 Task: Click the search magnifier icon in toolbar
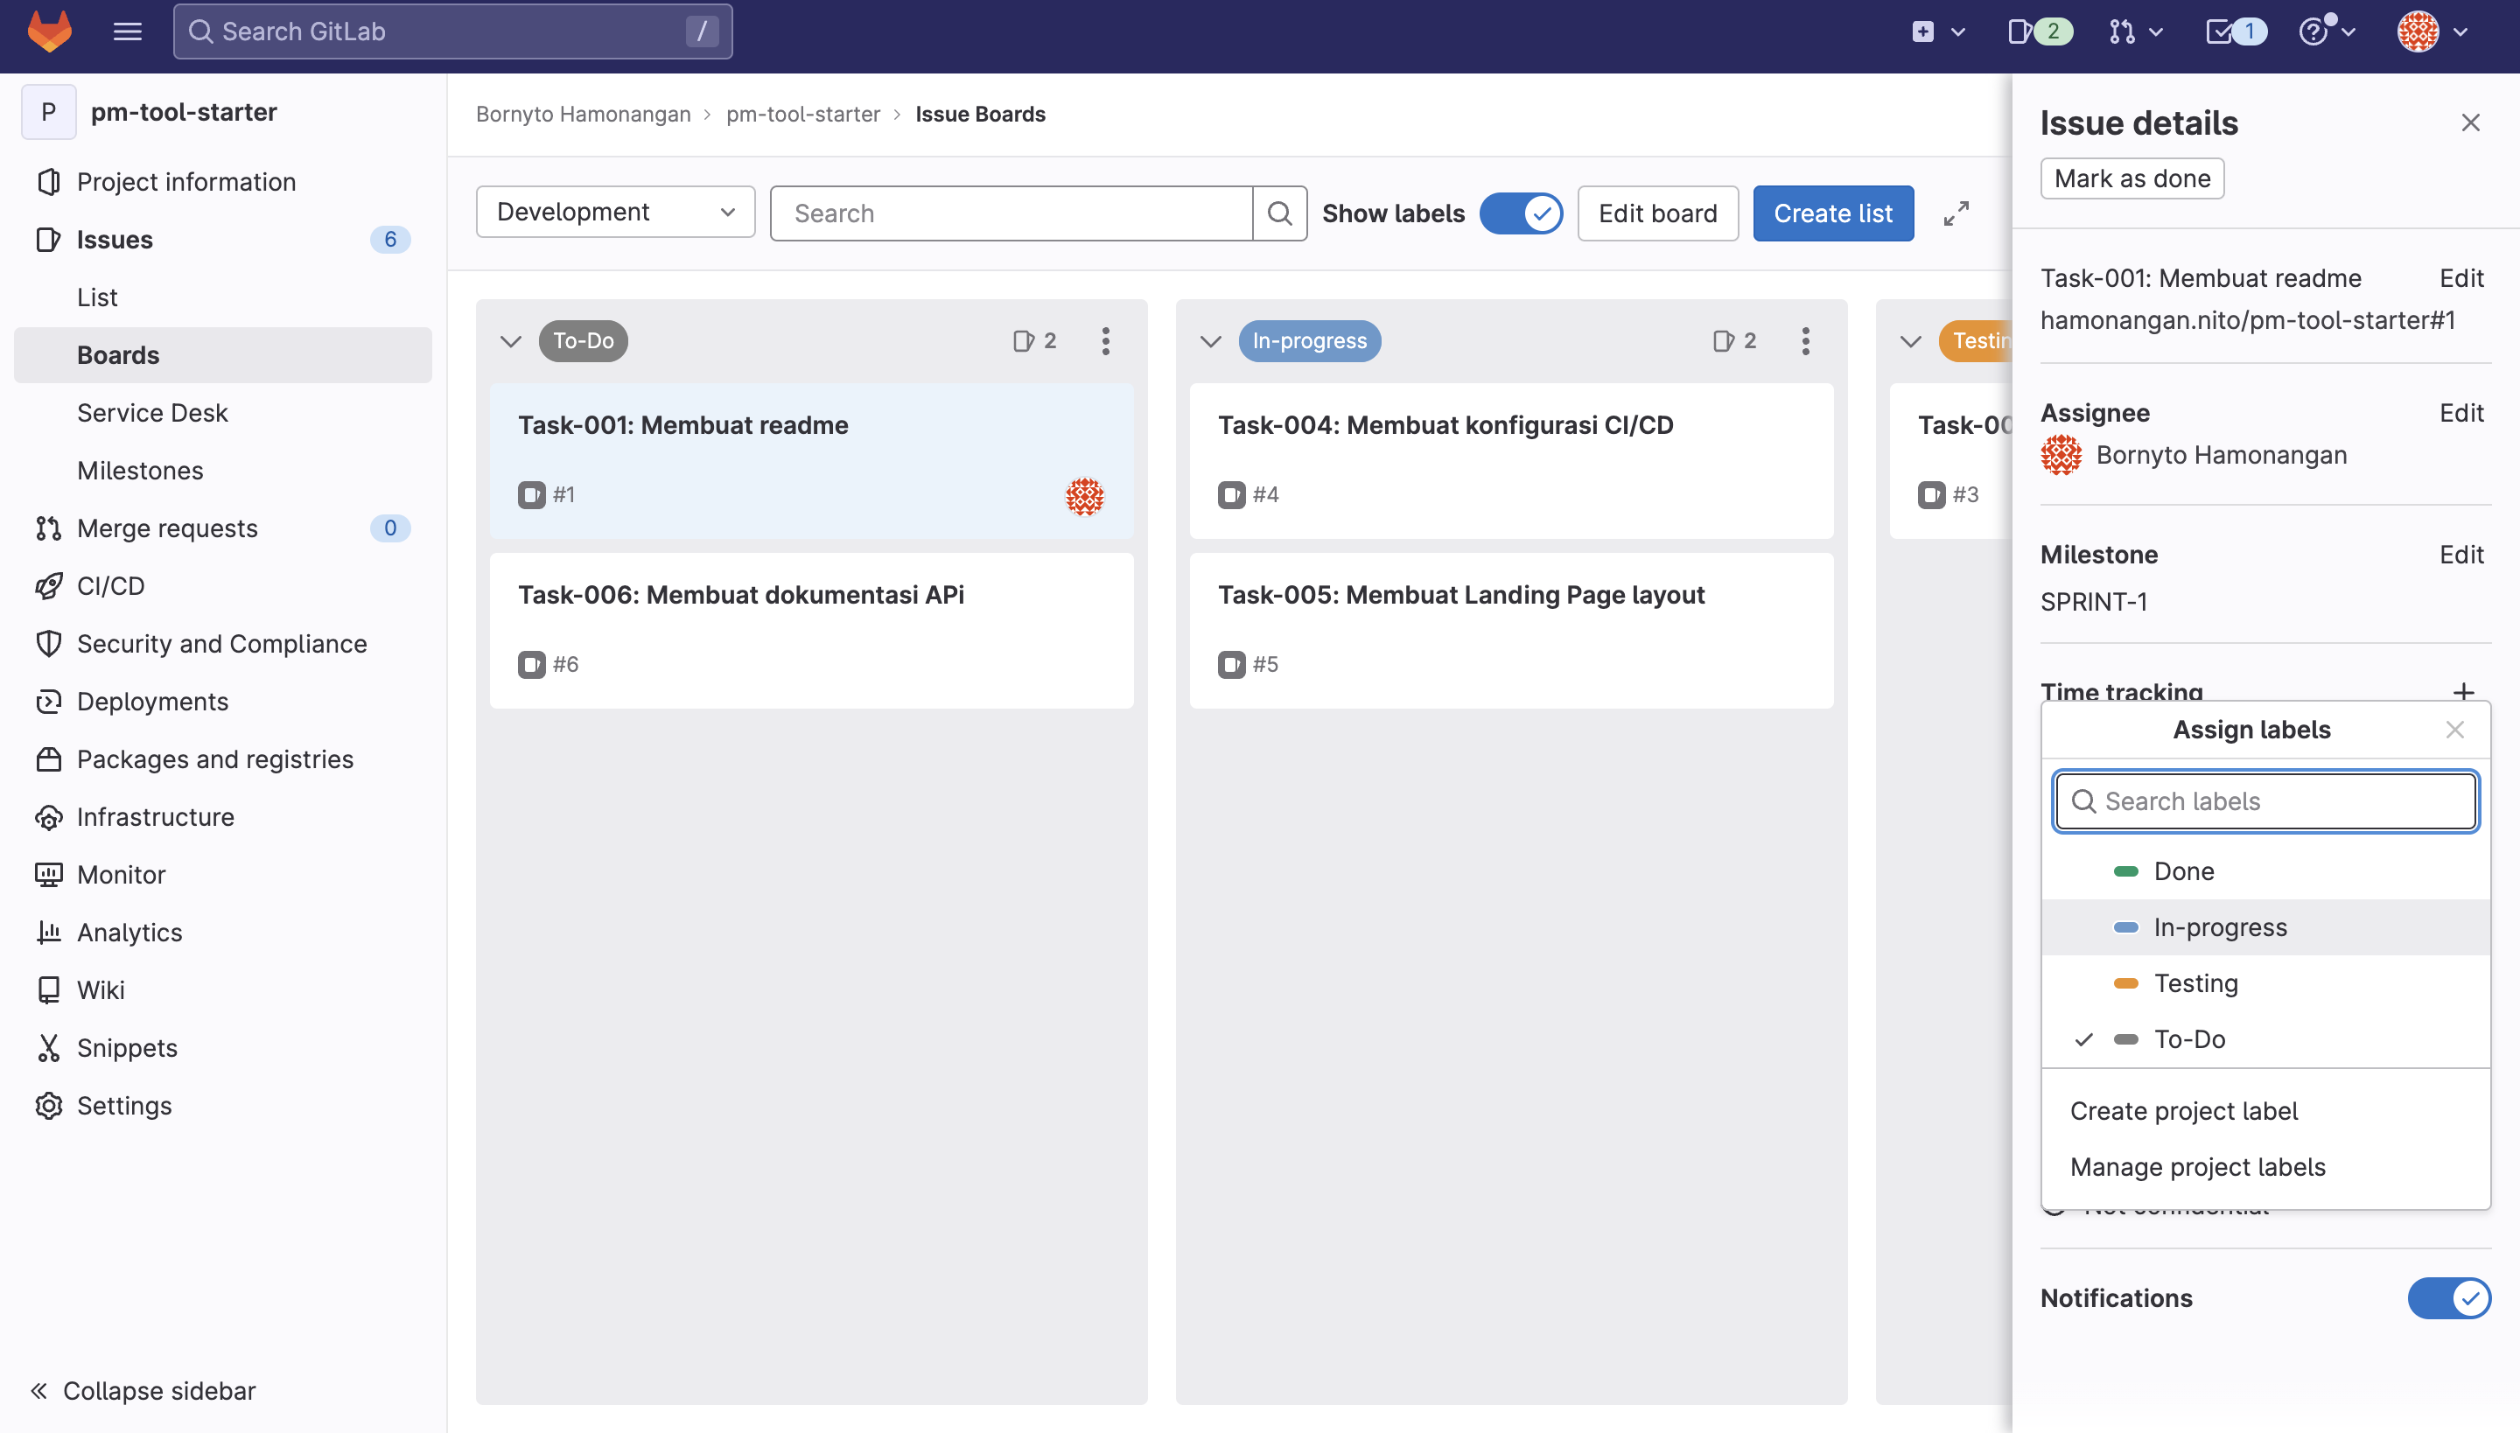coord(1281,213)
